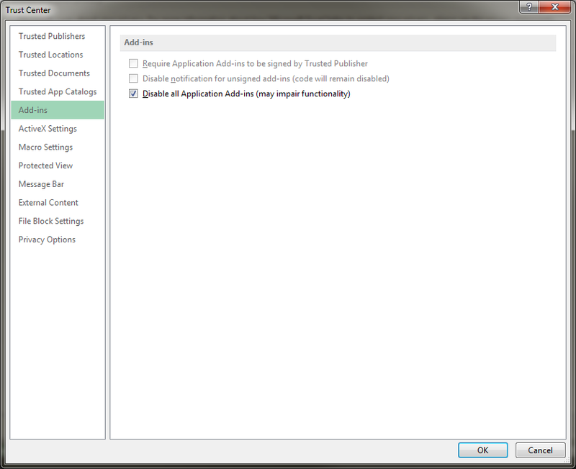Viewport: 576px width, 469px height.
Task: Dismiss the dialog with Cancel
Action: pos(540,450)
